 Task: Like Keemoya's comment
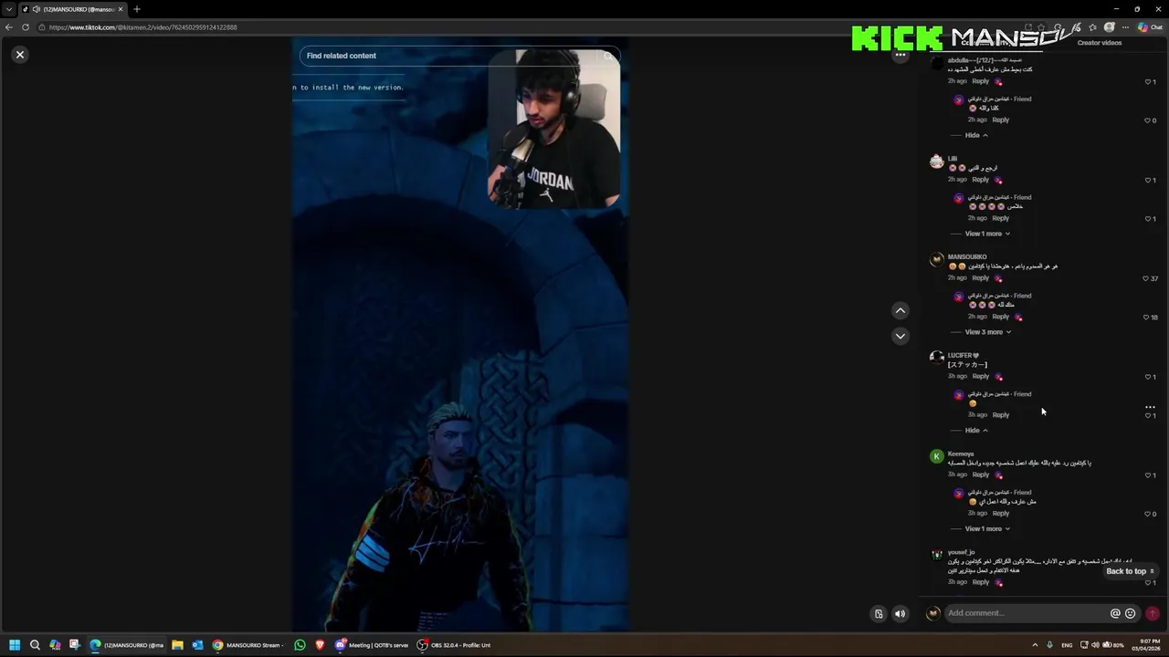1150,475
